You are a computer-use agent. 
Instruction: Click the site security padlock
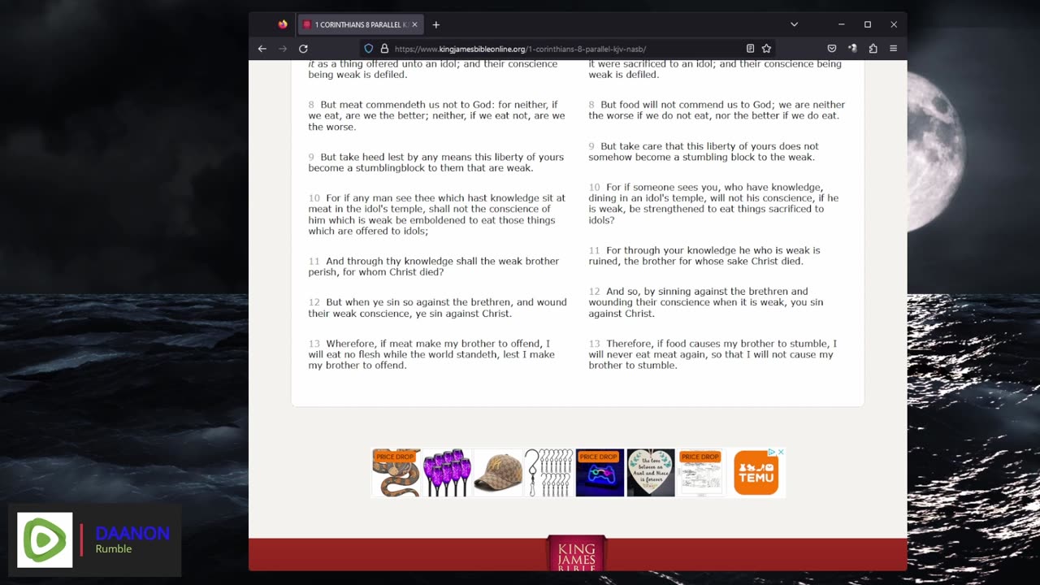(384, 49)
